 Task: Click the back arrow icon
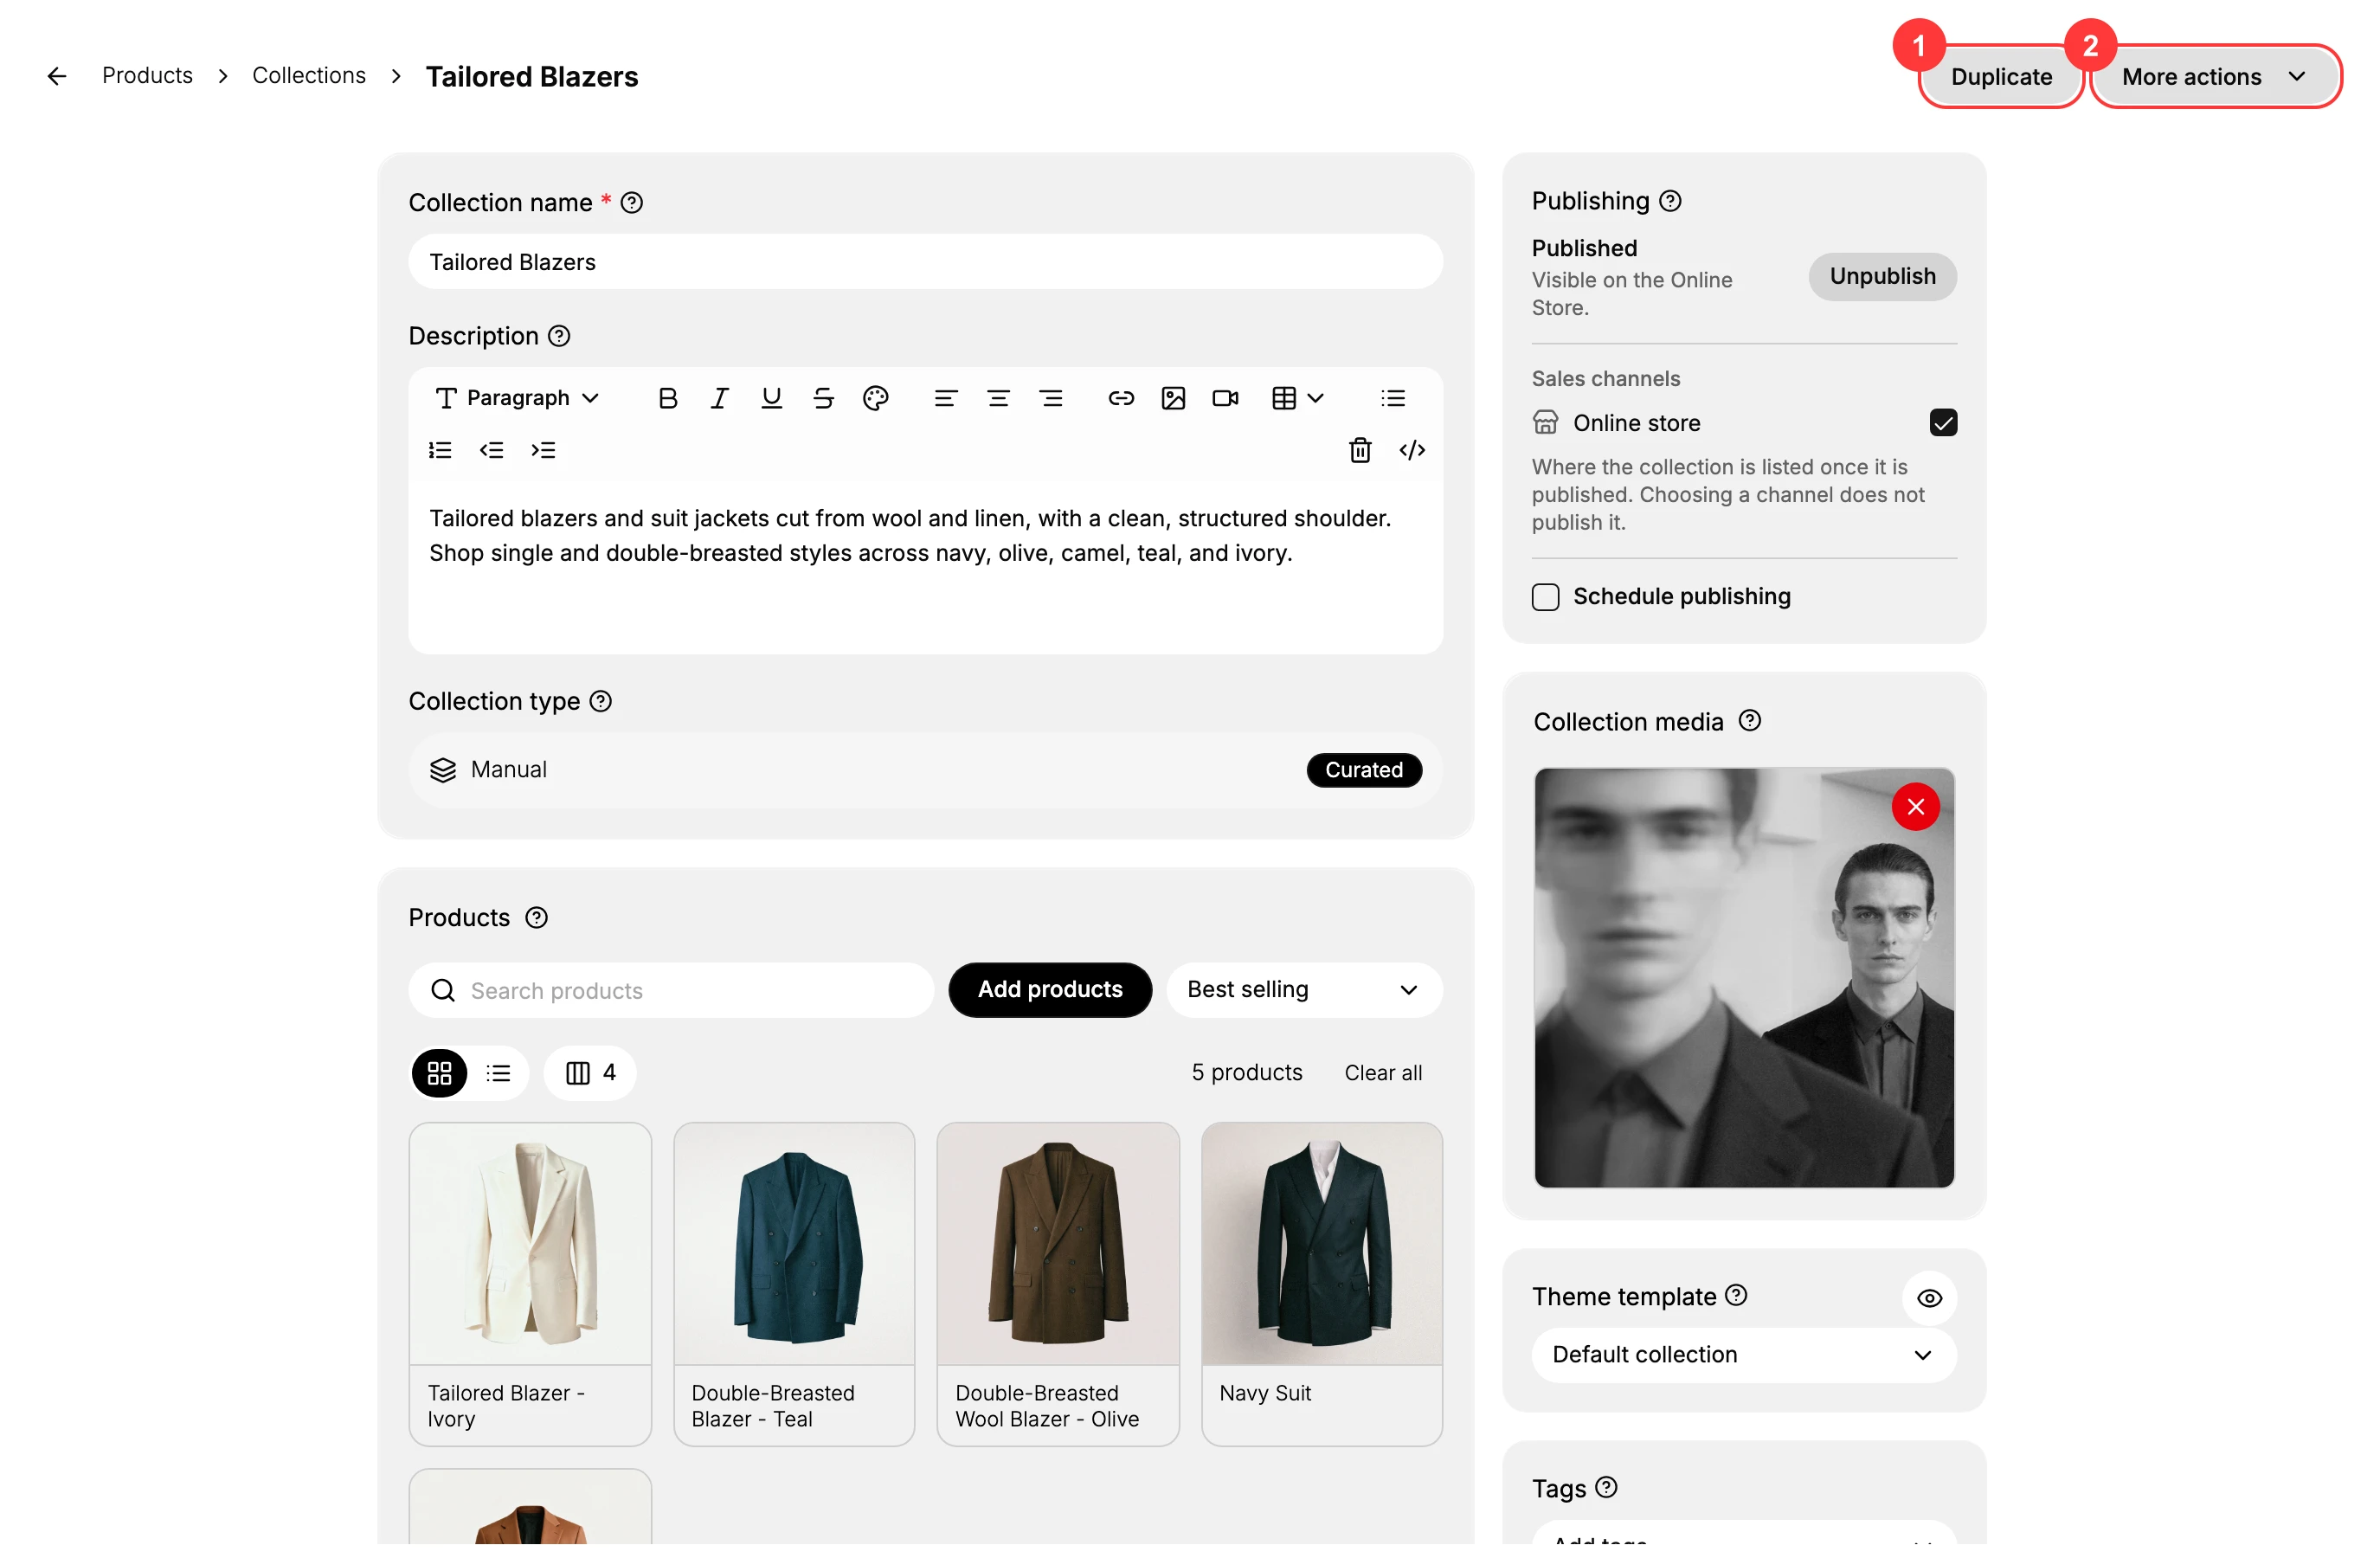57,76
